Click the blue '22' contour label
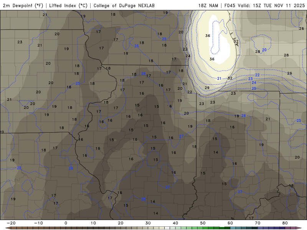Screen dimensions: 307x230 tap(257, 75)
